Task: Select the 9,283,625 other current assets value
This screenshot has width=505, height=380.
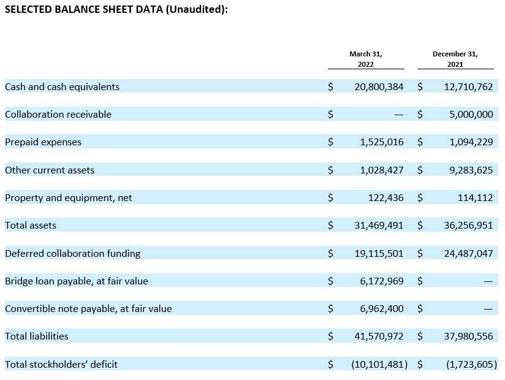Action: coord(468,170)
